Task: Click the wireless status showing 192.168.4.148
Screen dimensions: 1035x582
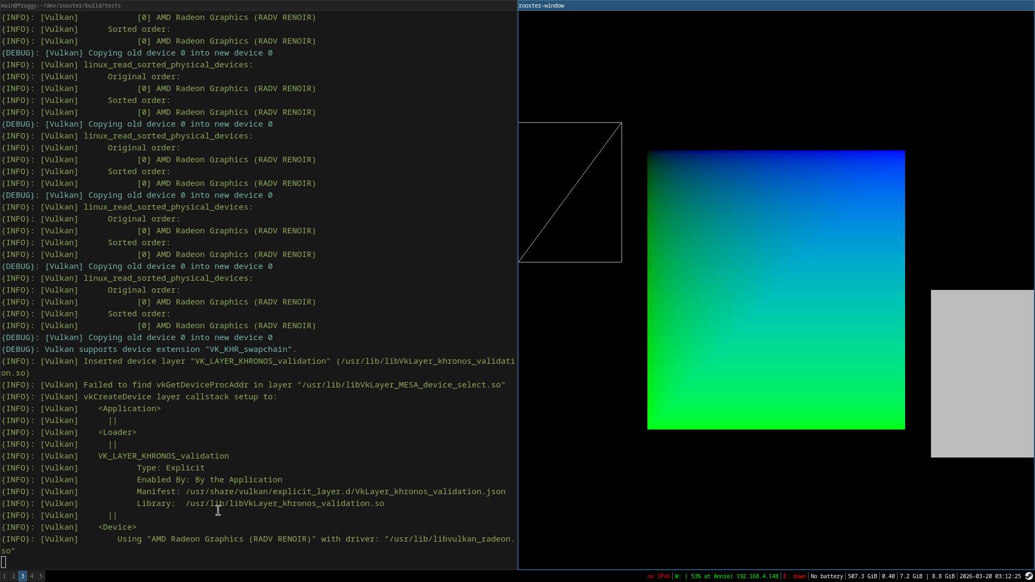Action: 726,576
